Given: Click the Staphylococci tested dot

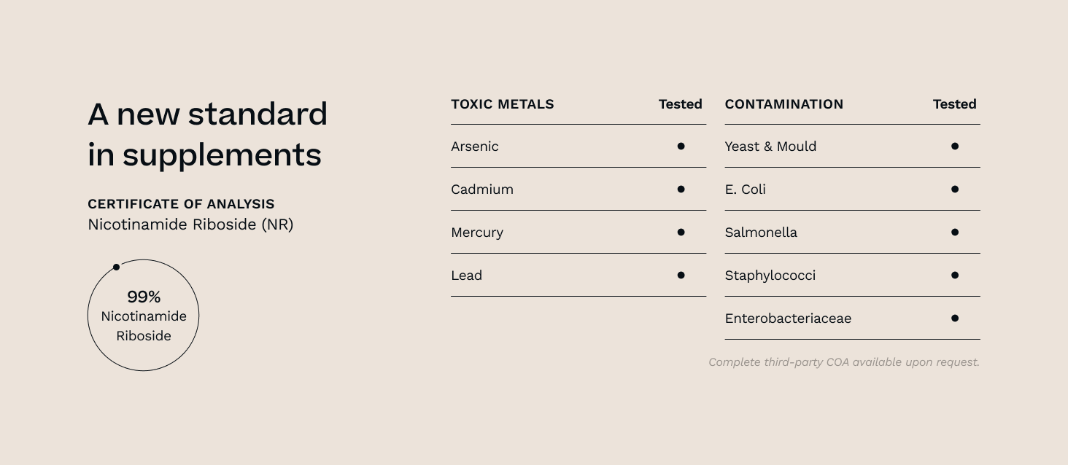Looking at the screenshot, I should click(x=954, y=275).
